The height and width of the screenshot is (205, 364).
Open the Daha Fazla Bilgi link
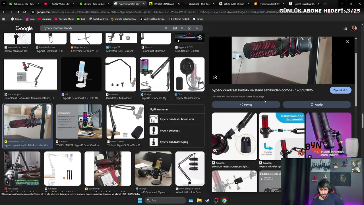(255, 97)
